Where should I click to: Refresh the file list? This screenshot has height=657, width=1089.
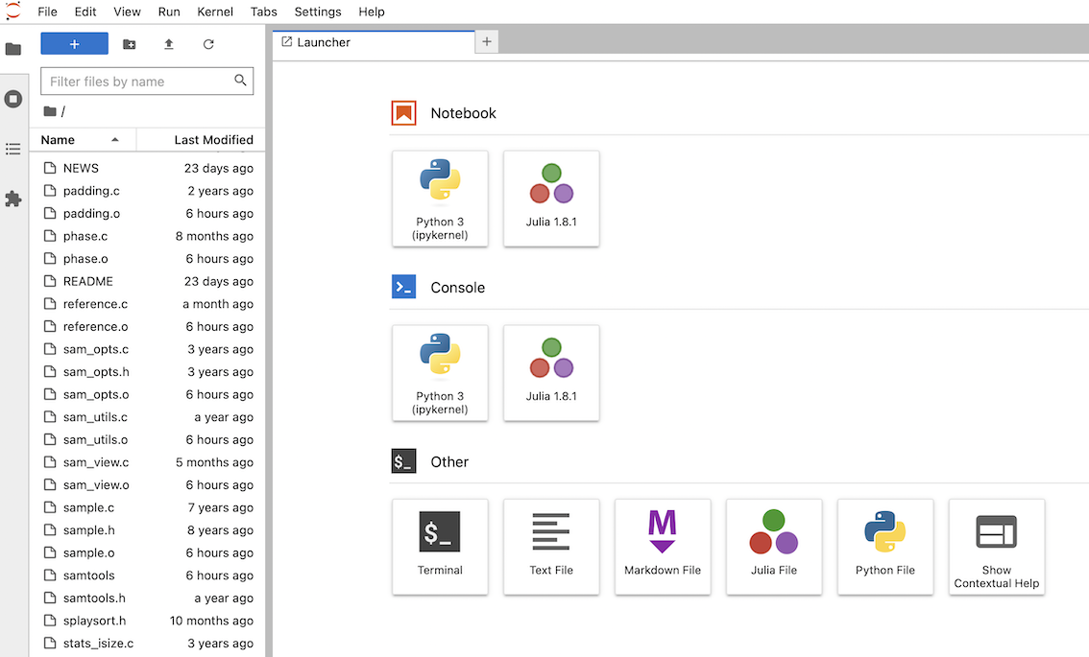(x=208, y=44)
